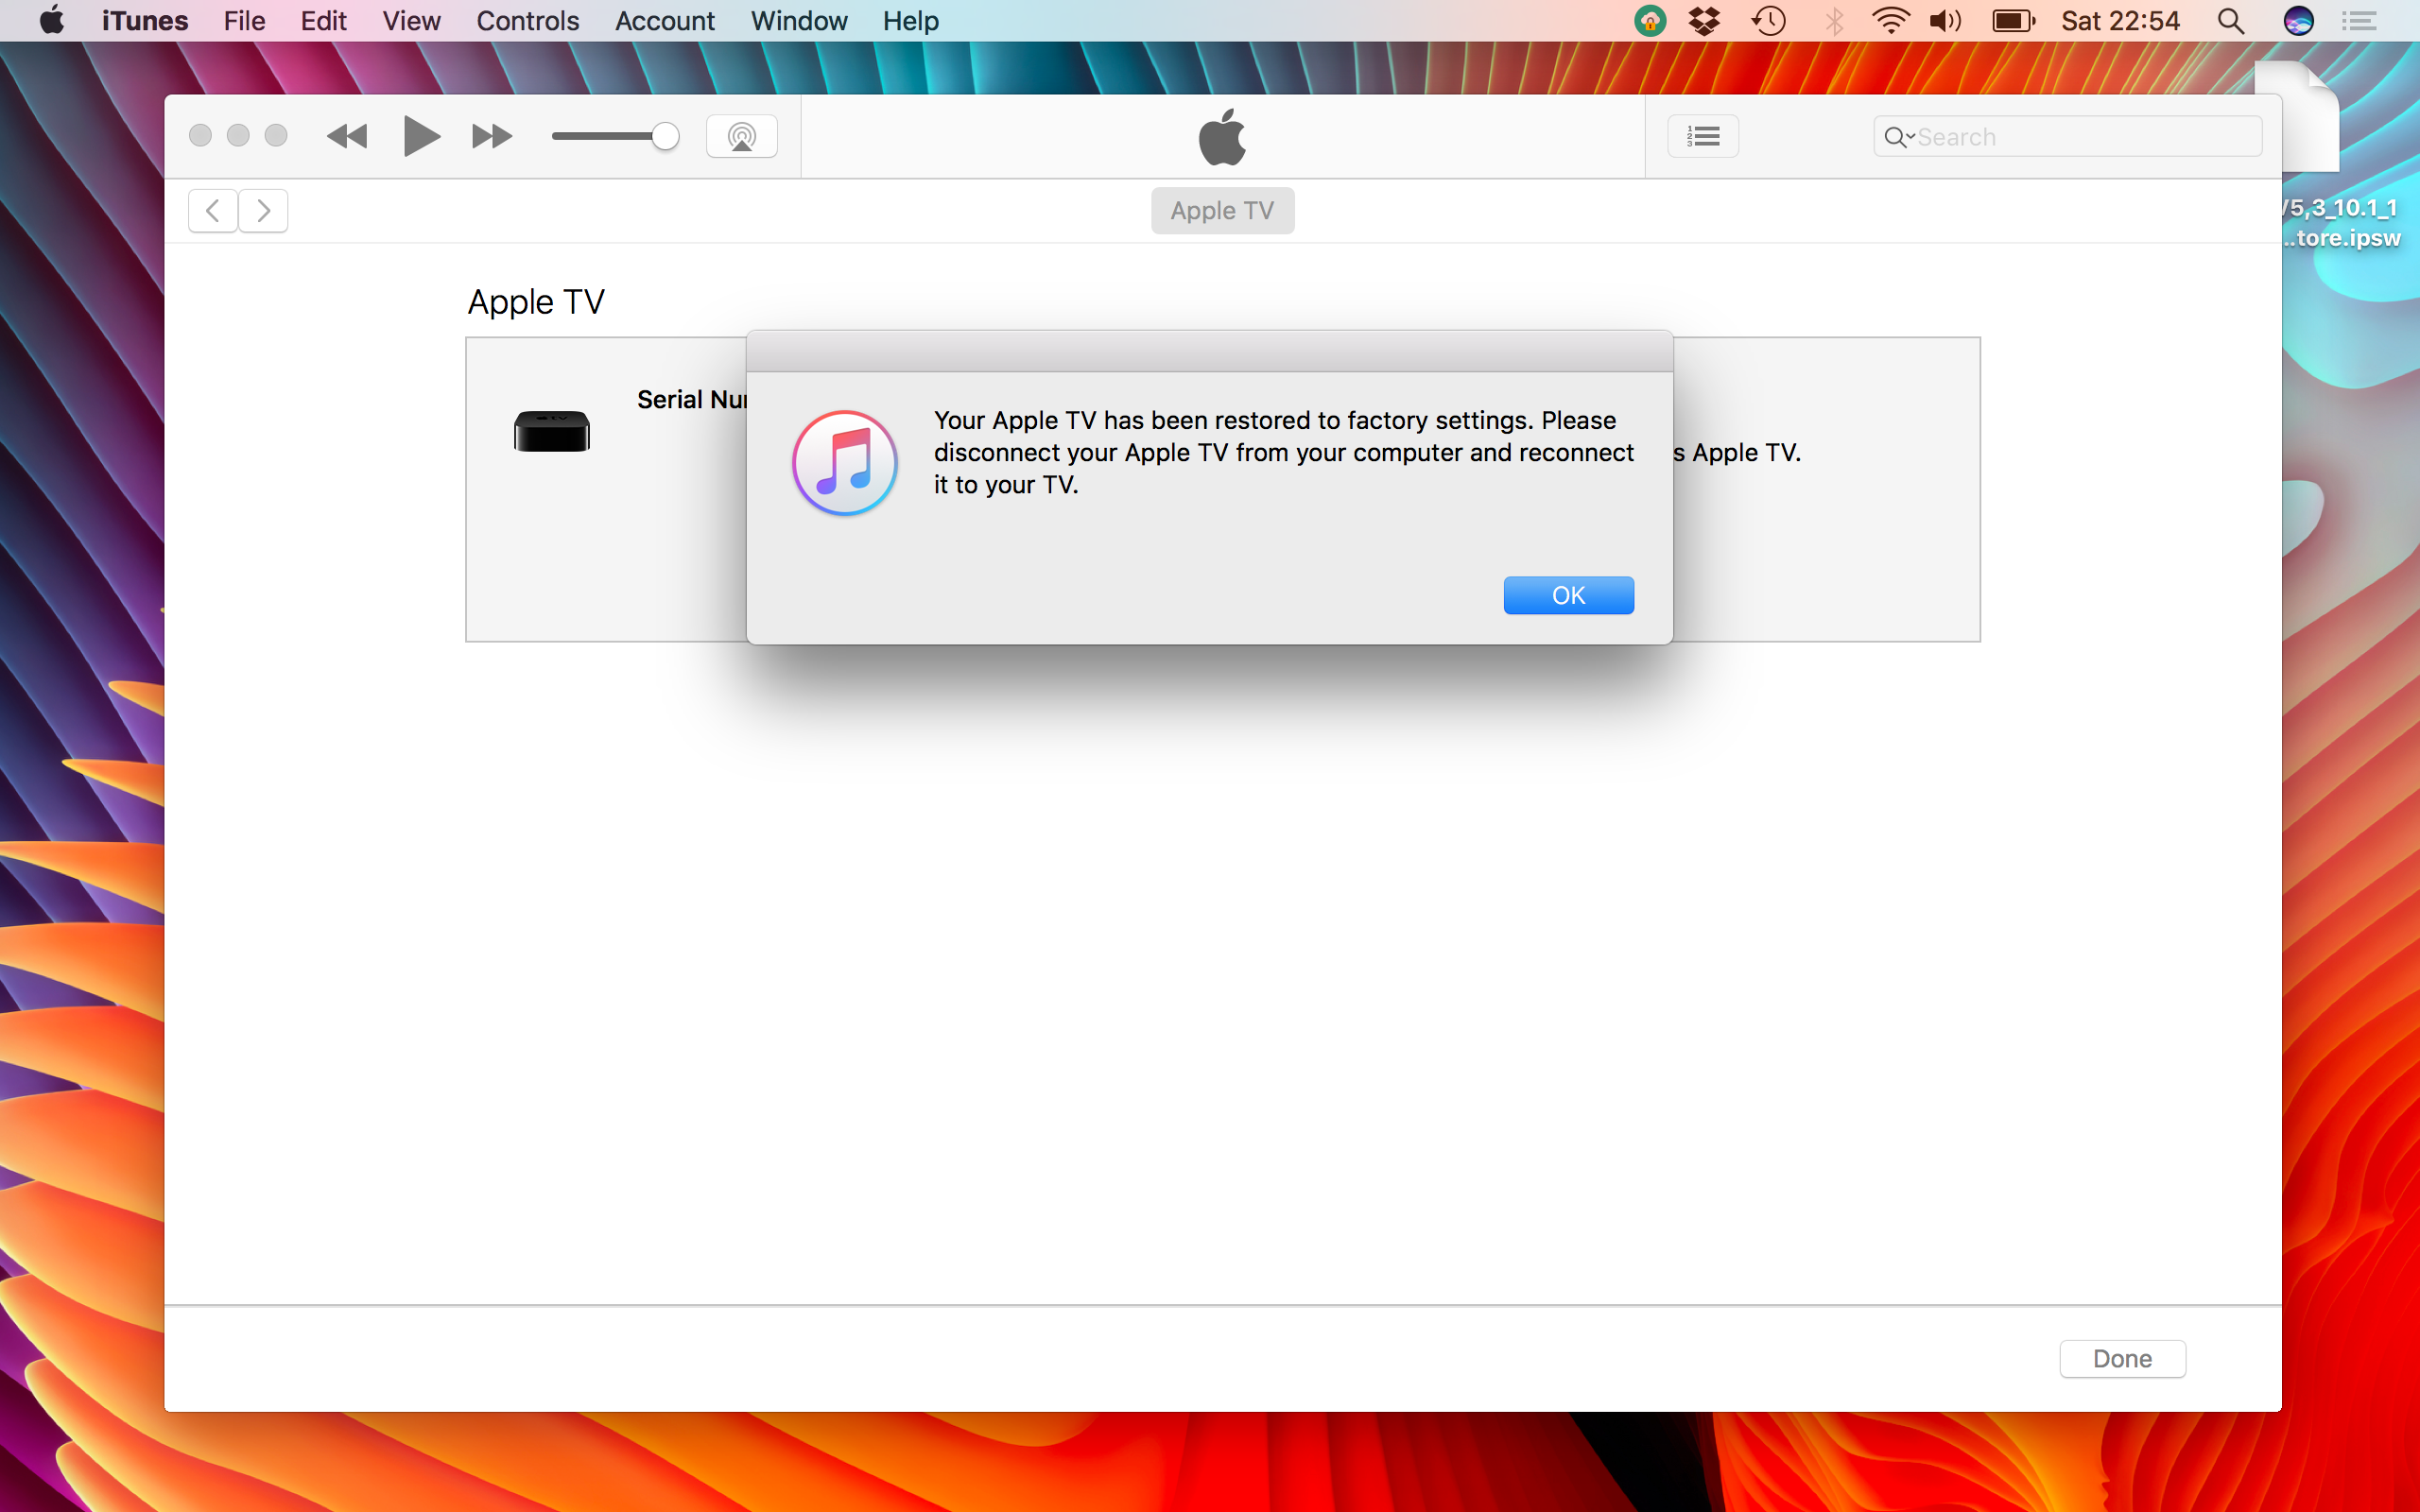Click the Done button
Viewport: 2420px width, 1512px height.
click(x=2122, y=1358)
